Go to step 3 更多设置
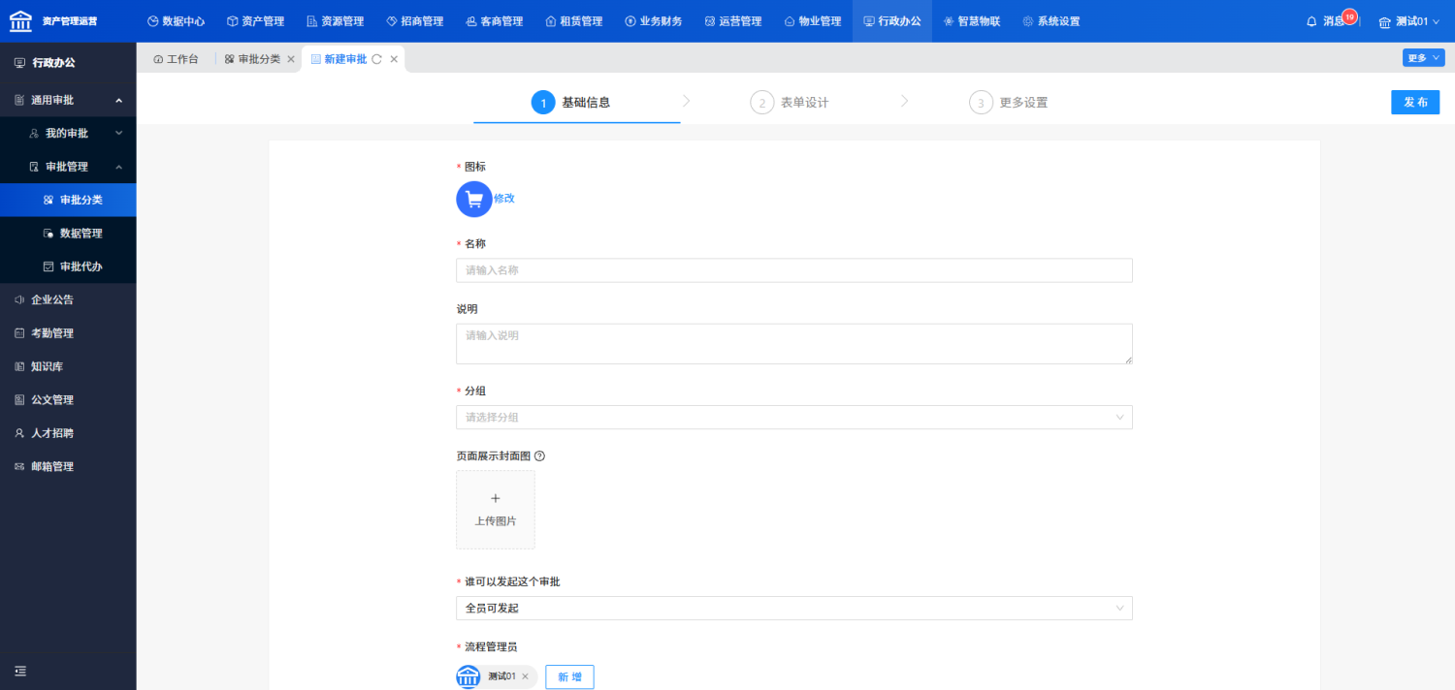1455x690 pixels. (1009, 103)
